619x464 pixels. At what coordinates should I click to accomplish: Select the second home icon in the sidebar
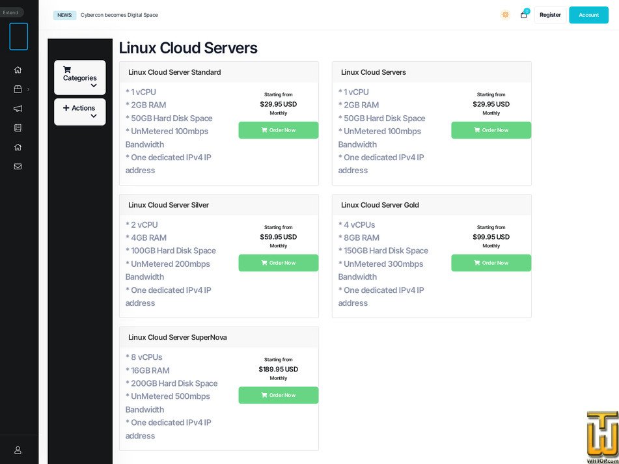[18, 147]
